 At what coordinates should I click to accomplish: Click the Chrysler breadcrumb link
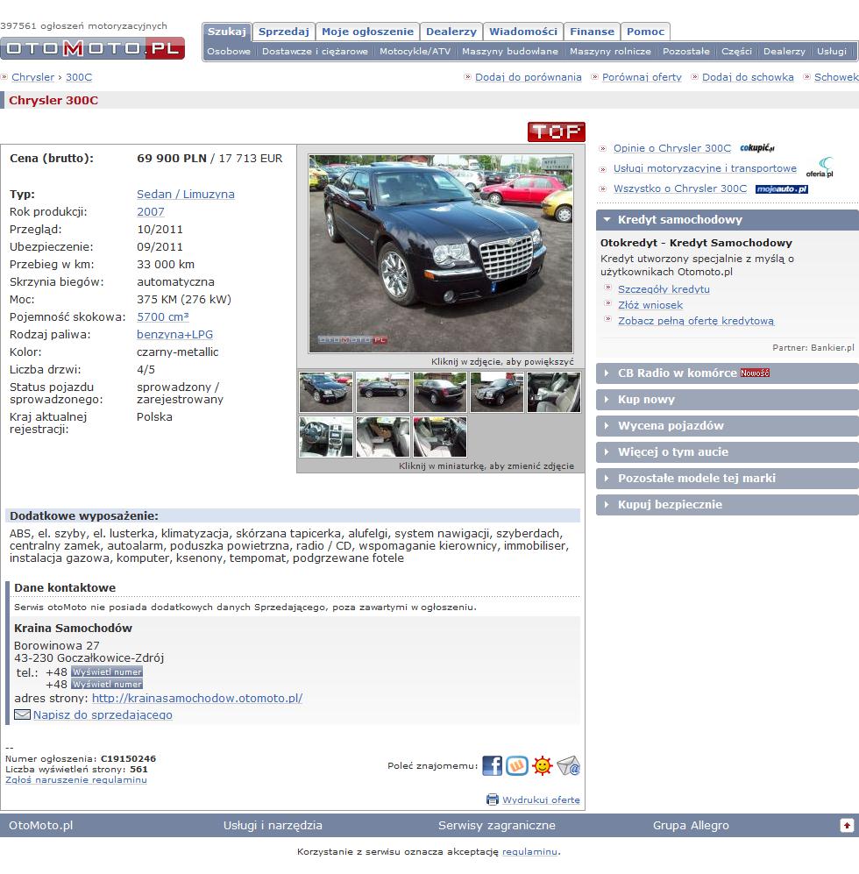33,77
